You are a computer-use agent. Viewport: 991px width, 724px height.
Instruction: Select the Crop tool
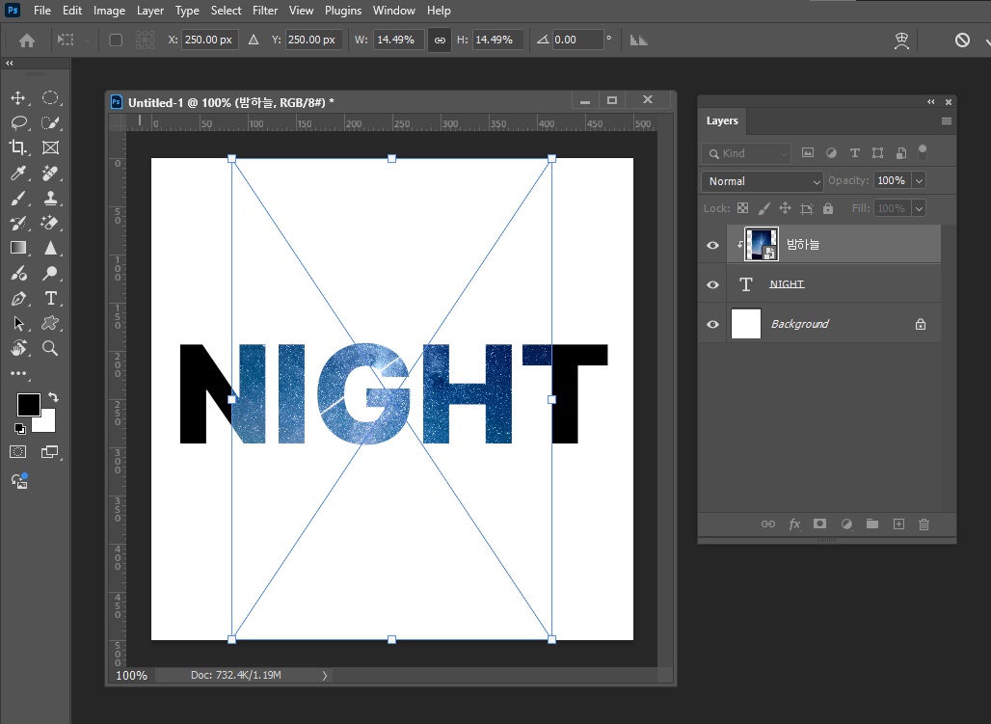pos(17,147)
